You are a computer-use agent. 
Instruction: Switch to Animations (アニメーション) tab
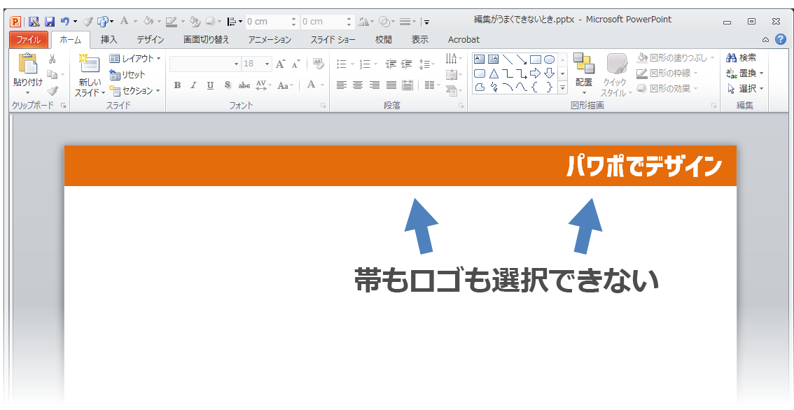click(x=270, y=39)
